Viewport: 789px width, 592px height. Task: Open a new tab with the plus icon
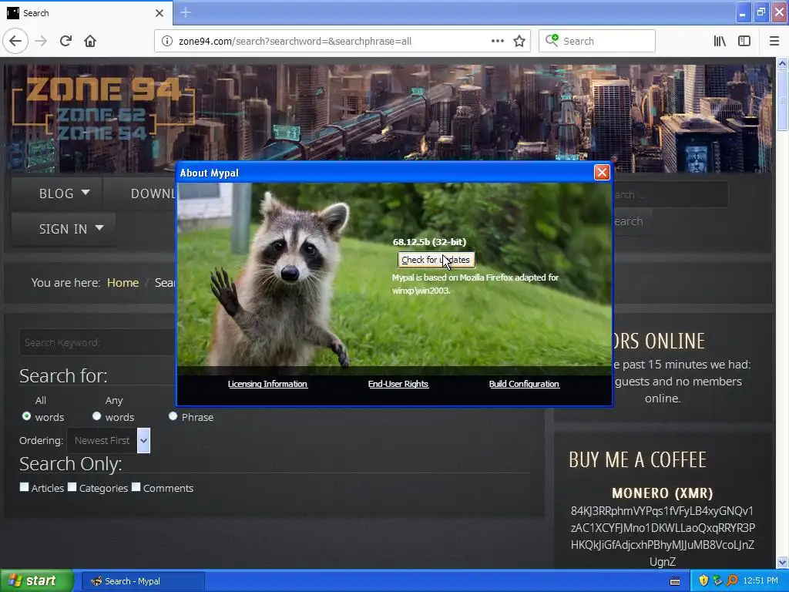pyautogui.click(x=186, y=12)
